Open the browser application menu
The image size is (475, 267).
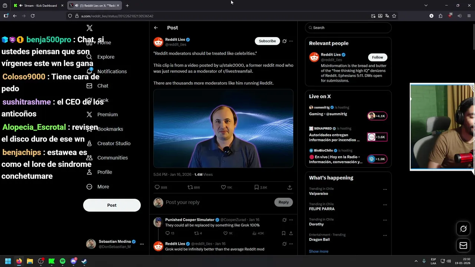[469, 16]
